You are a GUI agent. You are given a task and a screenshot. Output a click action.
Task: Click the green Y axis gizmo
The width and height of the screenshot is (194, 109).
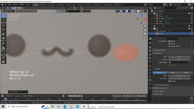pos(142,19)
